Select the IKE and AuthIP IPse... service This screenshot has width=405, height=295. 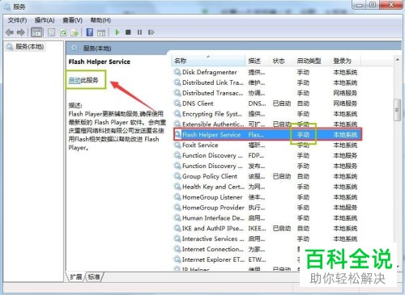[212, 229]
